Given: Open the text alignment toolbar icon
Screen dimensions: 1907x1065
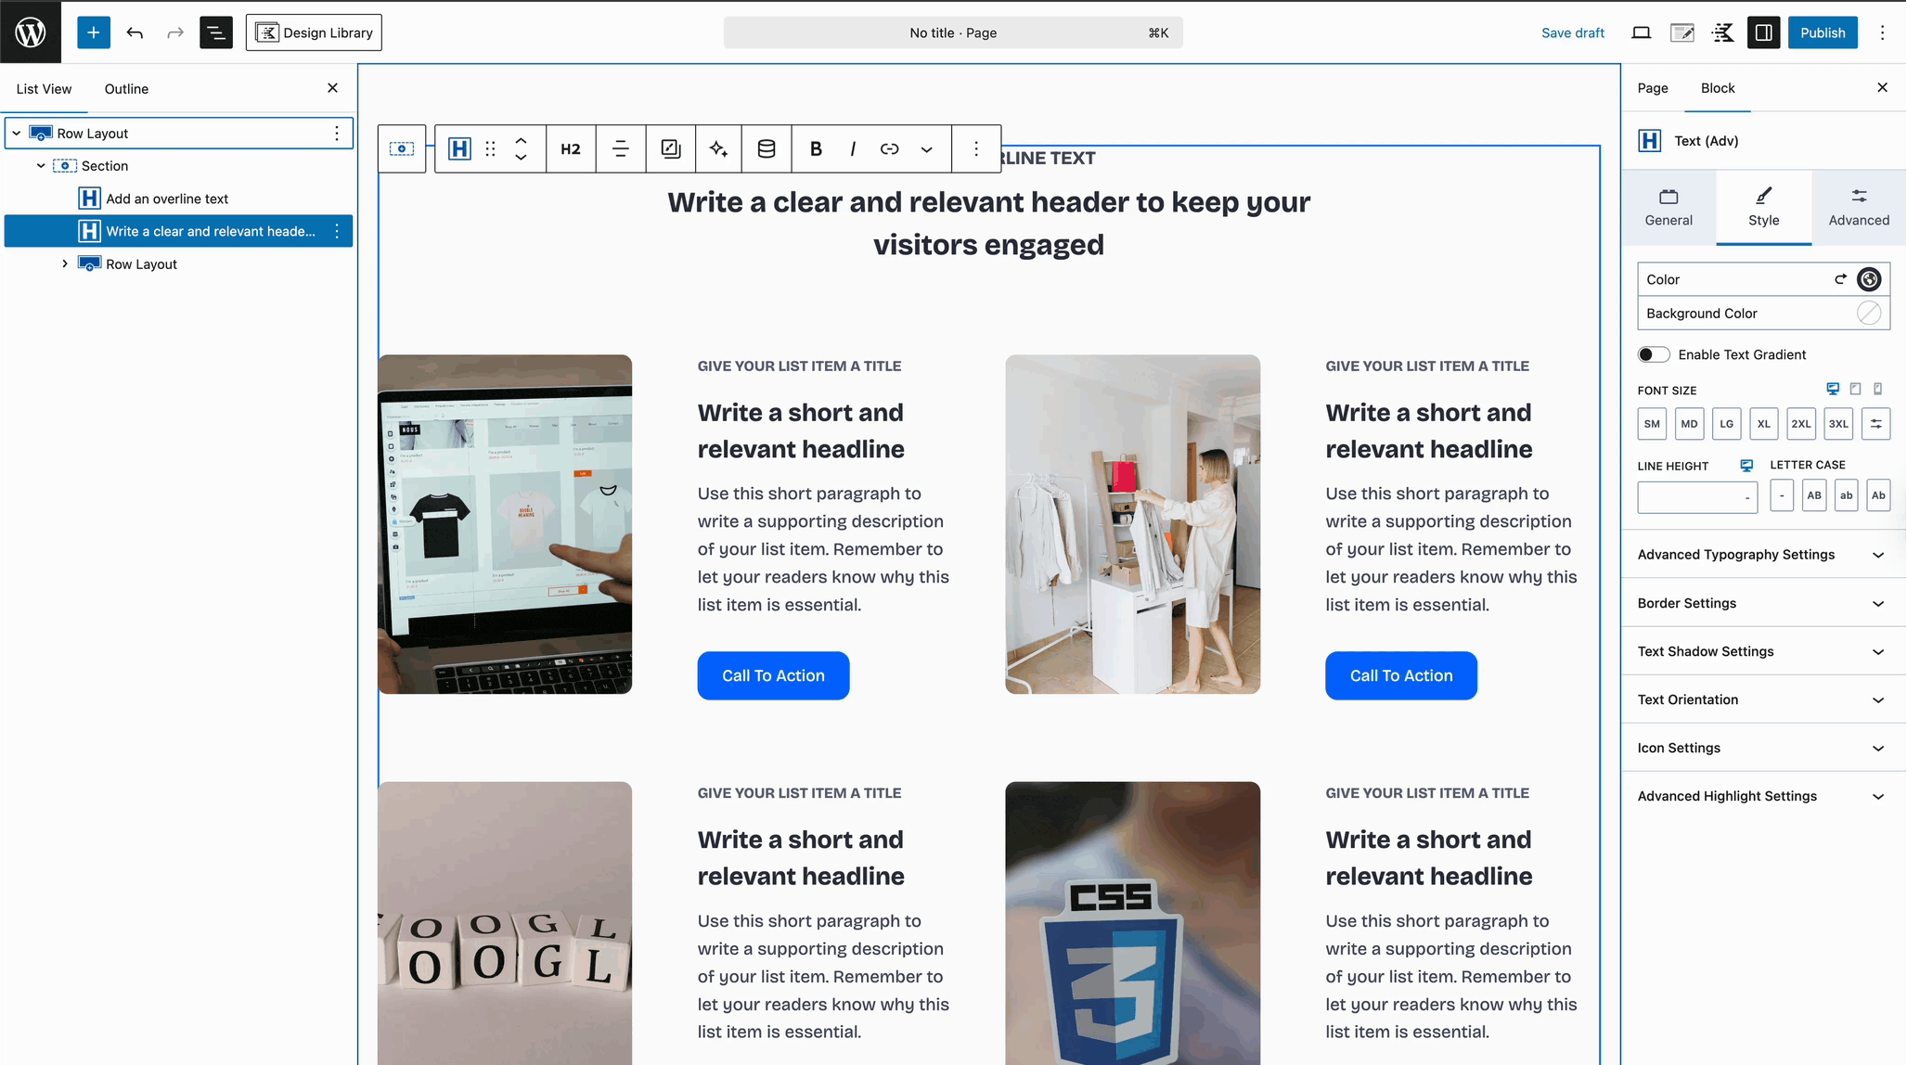Looking at the screenshot, I should coord(620,148).
